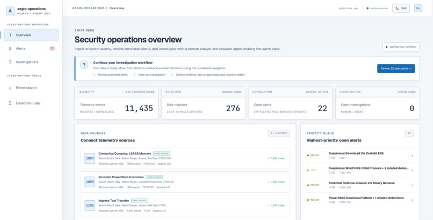Click the 1003 source icon
This screenshot has width=433, height=220.
pyautogui.click(x=90, y=158)
